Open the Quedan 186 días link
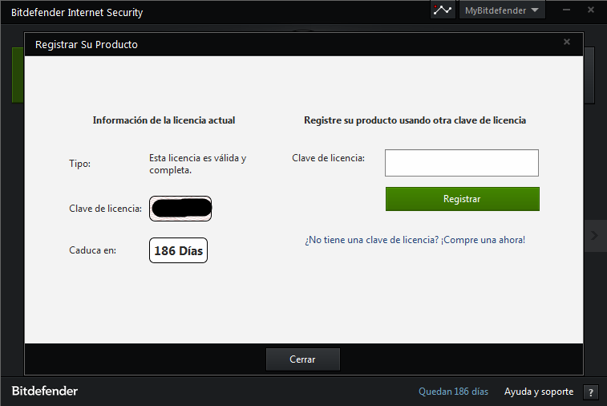Viewport: 607px width, 406px height. (x=453, y=392)
